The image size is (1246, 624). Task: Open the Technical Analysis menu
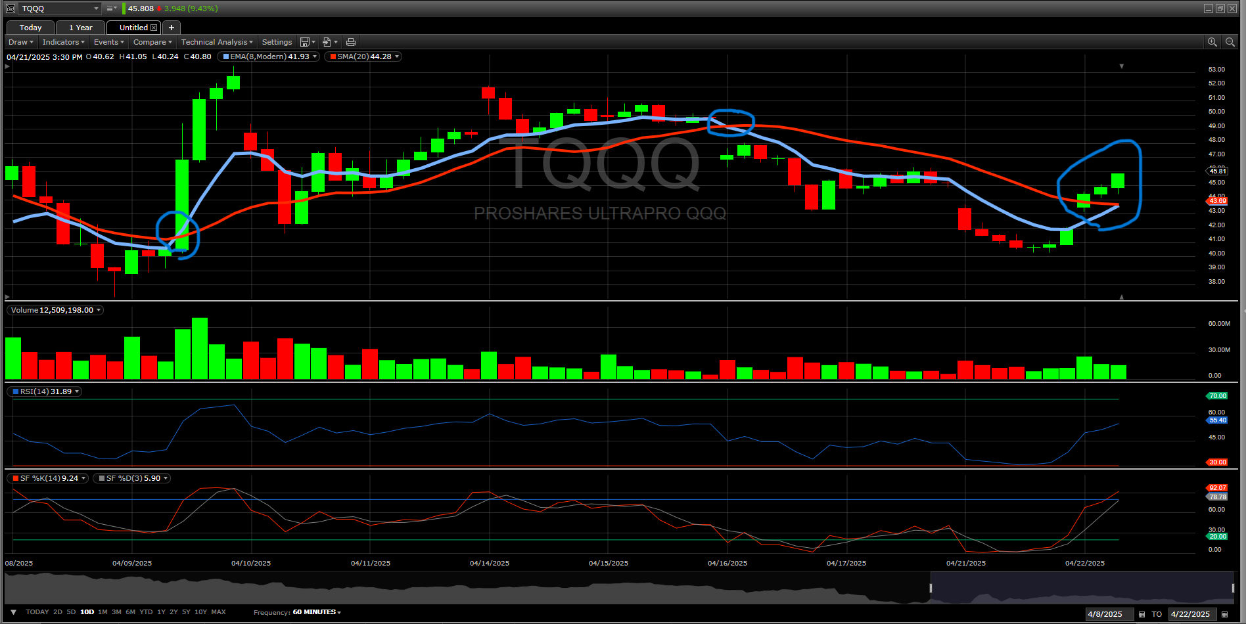pyautogui.click(x=216, y=42)
